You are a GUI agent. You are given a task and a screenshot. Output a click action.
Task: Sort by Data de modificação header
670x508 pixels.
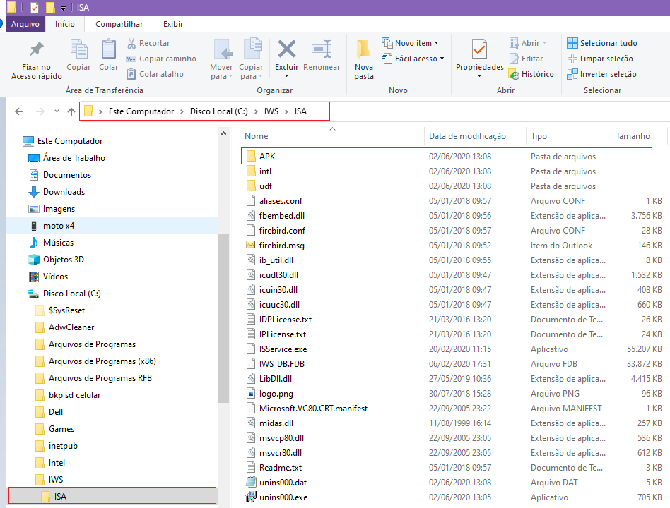pos(467,136)
